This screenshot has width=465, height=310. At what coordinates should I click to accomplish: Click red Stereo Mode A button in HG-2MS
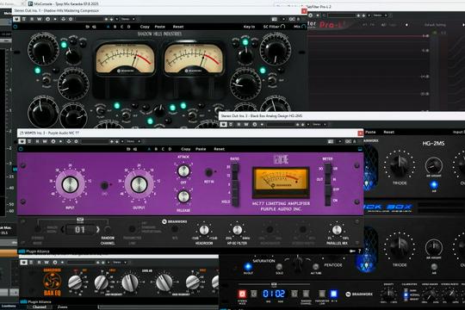242,294
